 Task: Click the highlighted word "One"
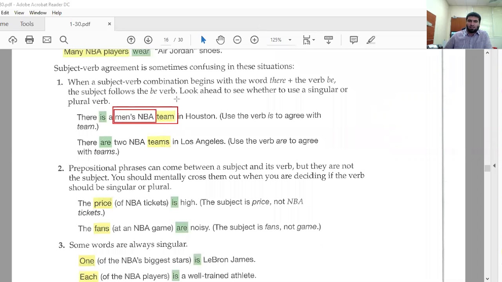click(x=87, y=261)
